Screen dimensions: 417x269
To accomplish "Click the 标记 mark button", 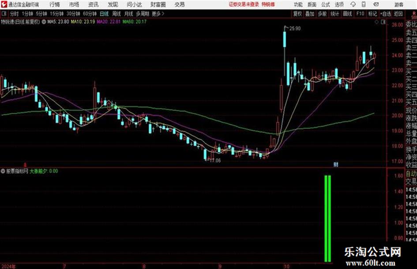I will point(372,14).
